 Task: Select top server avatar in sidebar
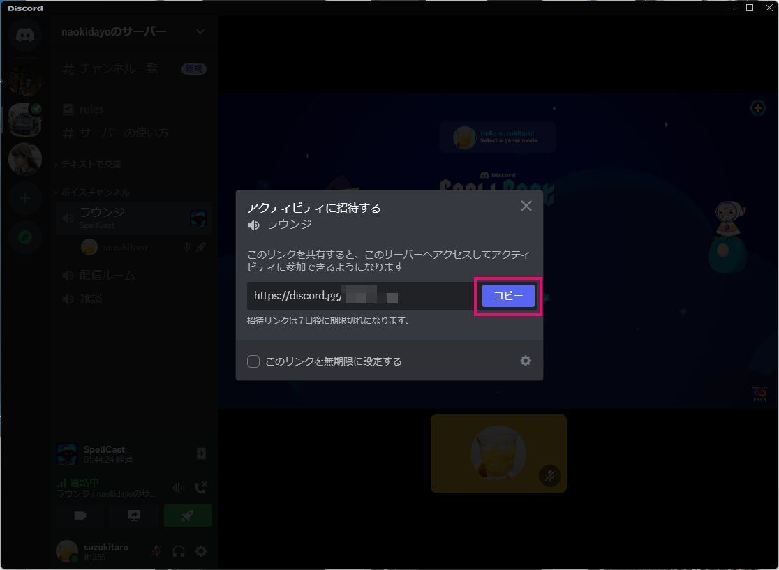point(25,80)
